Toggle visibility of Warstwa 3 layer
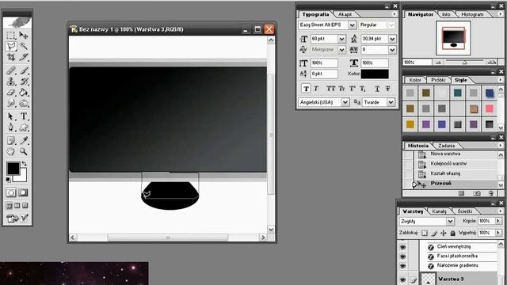Screen dimensions: 507x285 (x=403, y=279)
